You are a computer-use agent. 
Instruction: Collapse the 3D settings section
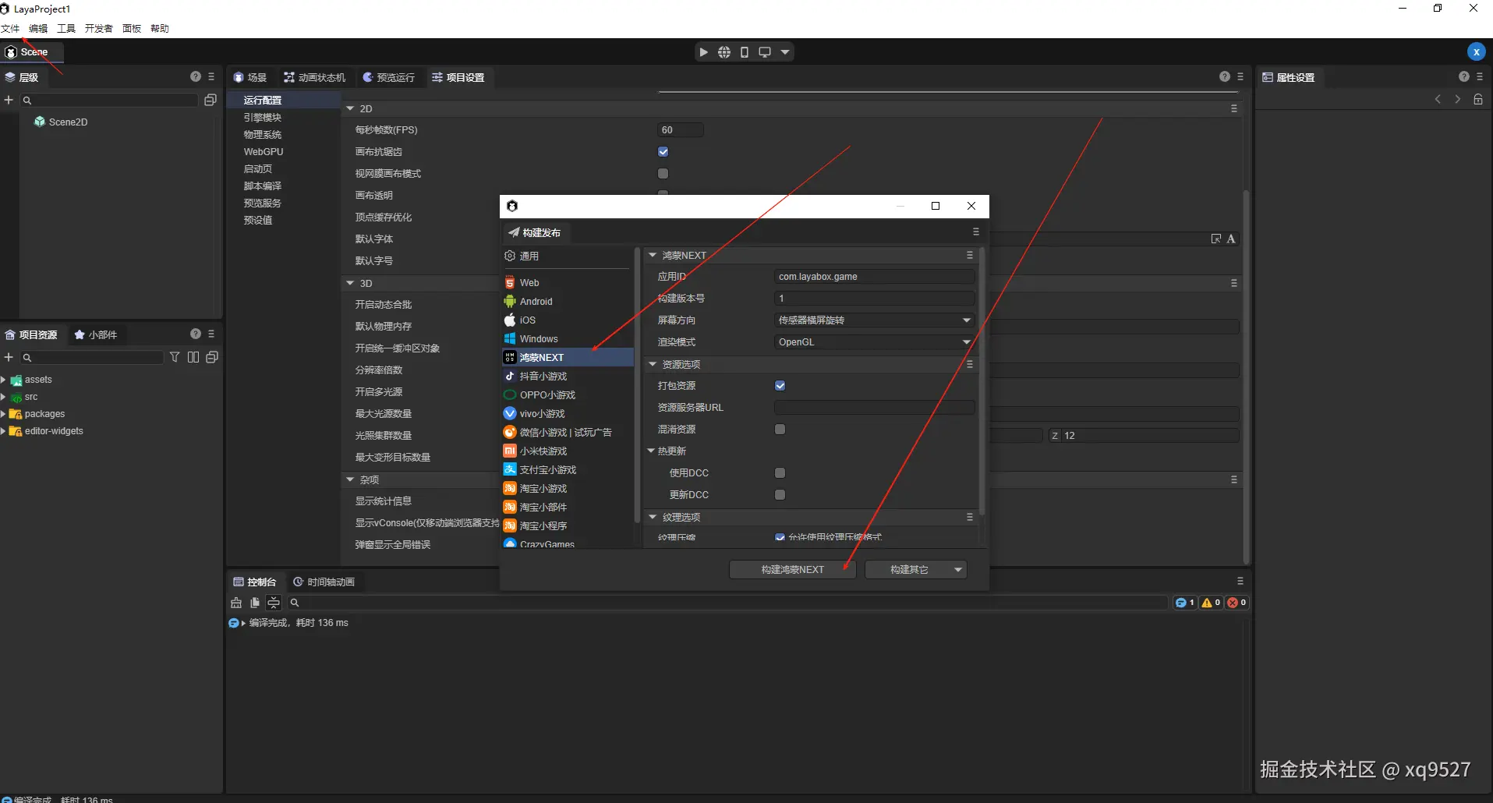(x=350, y=283)
